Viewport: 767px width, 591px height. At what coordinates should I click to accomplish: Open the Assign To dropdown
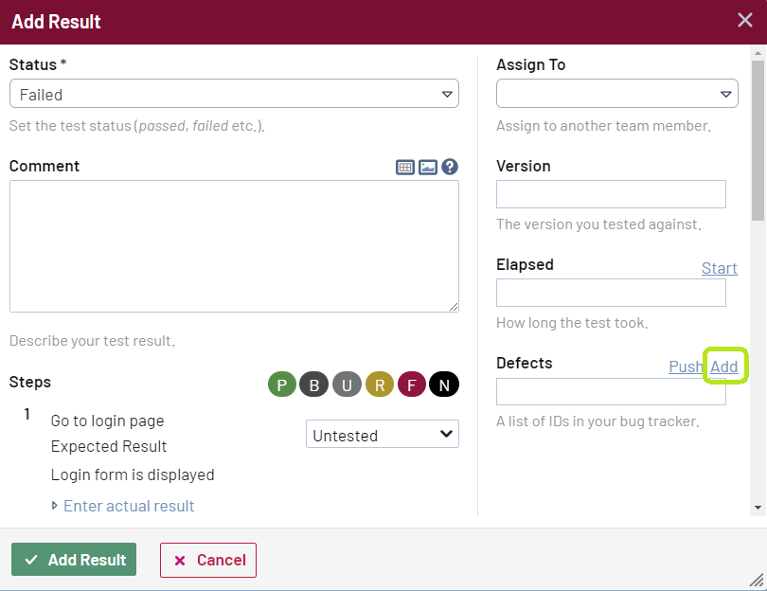point(616,94)
